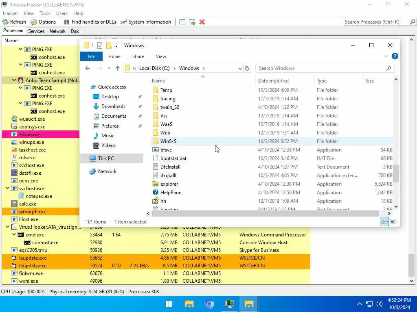The height and width of the screenshot is (312, 417).
Task: Select the calc.exe process icon
Action: pyautogui.click(x=14, y=204)
